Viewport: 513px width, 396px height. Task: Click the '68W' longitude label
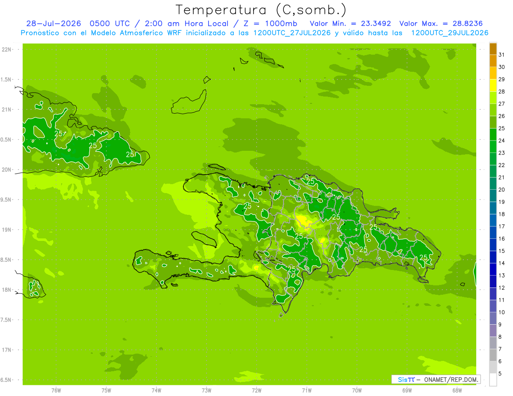(x=457, y=390)
